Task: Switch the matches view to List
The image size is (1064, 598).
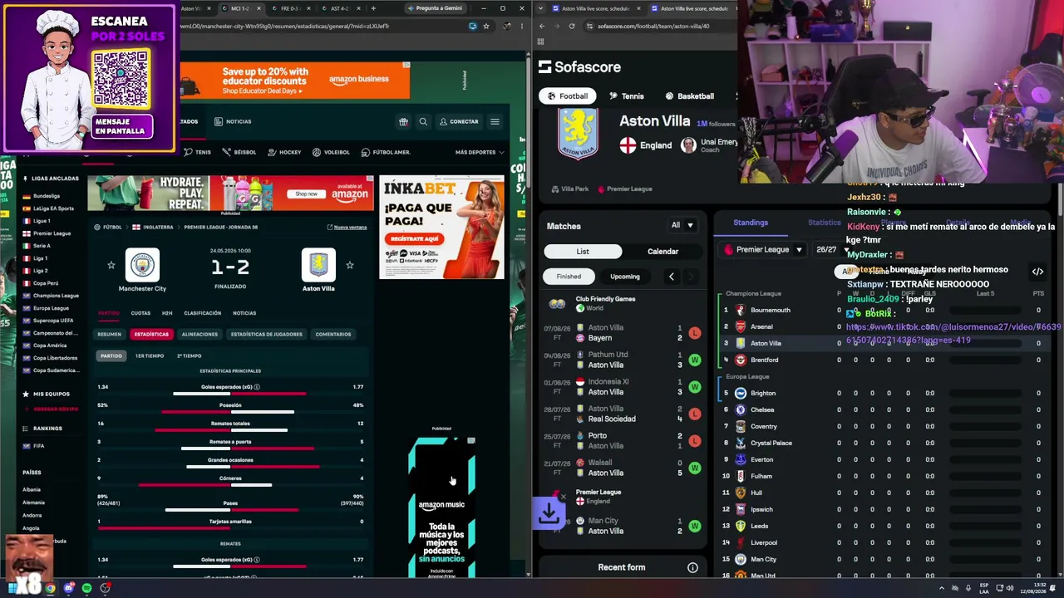Action: [583, 252]
